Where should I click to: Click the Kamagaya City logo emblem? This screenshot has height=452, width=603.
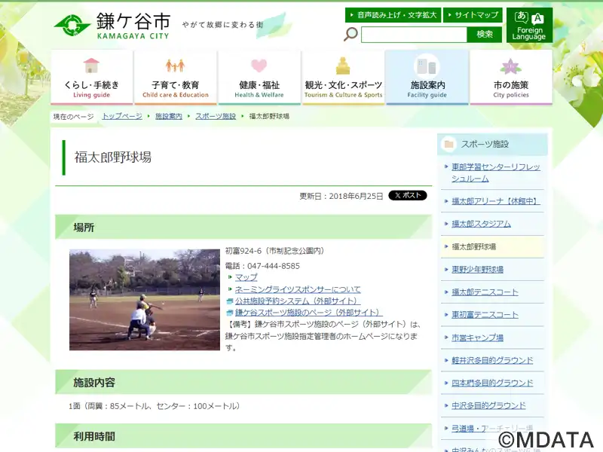(x=72, y=26)
